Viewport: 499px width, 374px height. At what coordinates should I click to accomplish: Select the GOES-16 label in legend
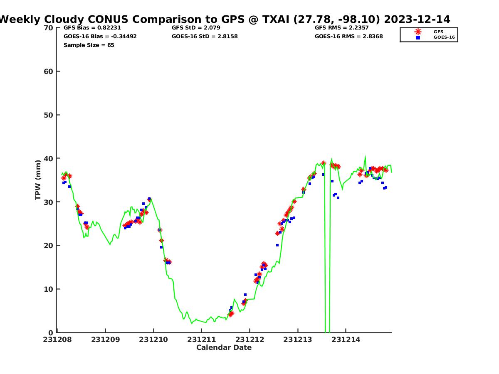(444, 37)
